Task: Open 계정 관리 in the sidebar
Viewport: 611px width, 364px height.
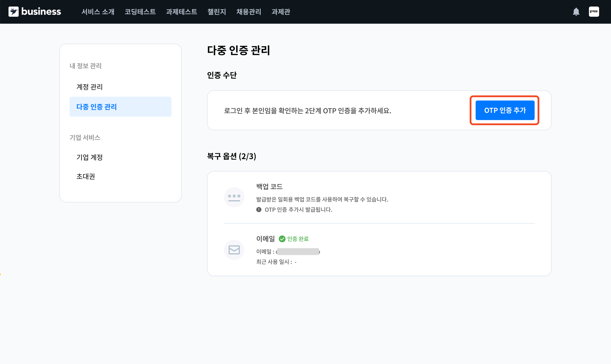Action: tap(90, 87)
